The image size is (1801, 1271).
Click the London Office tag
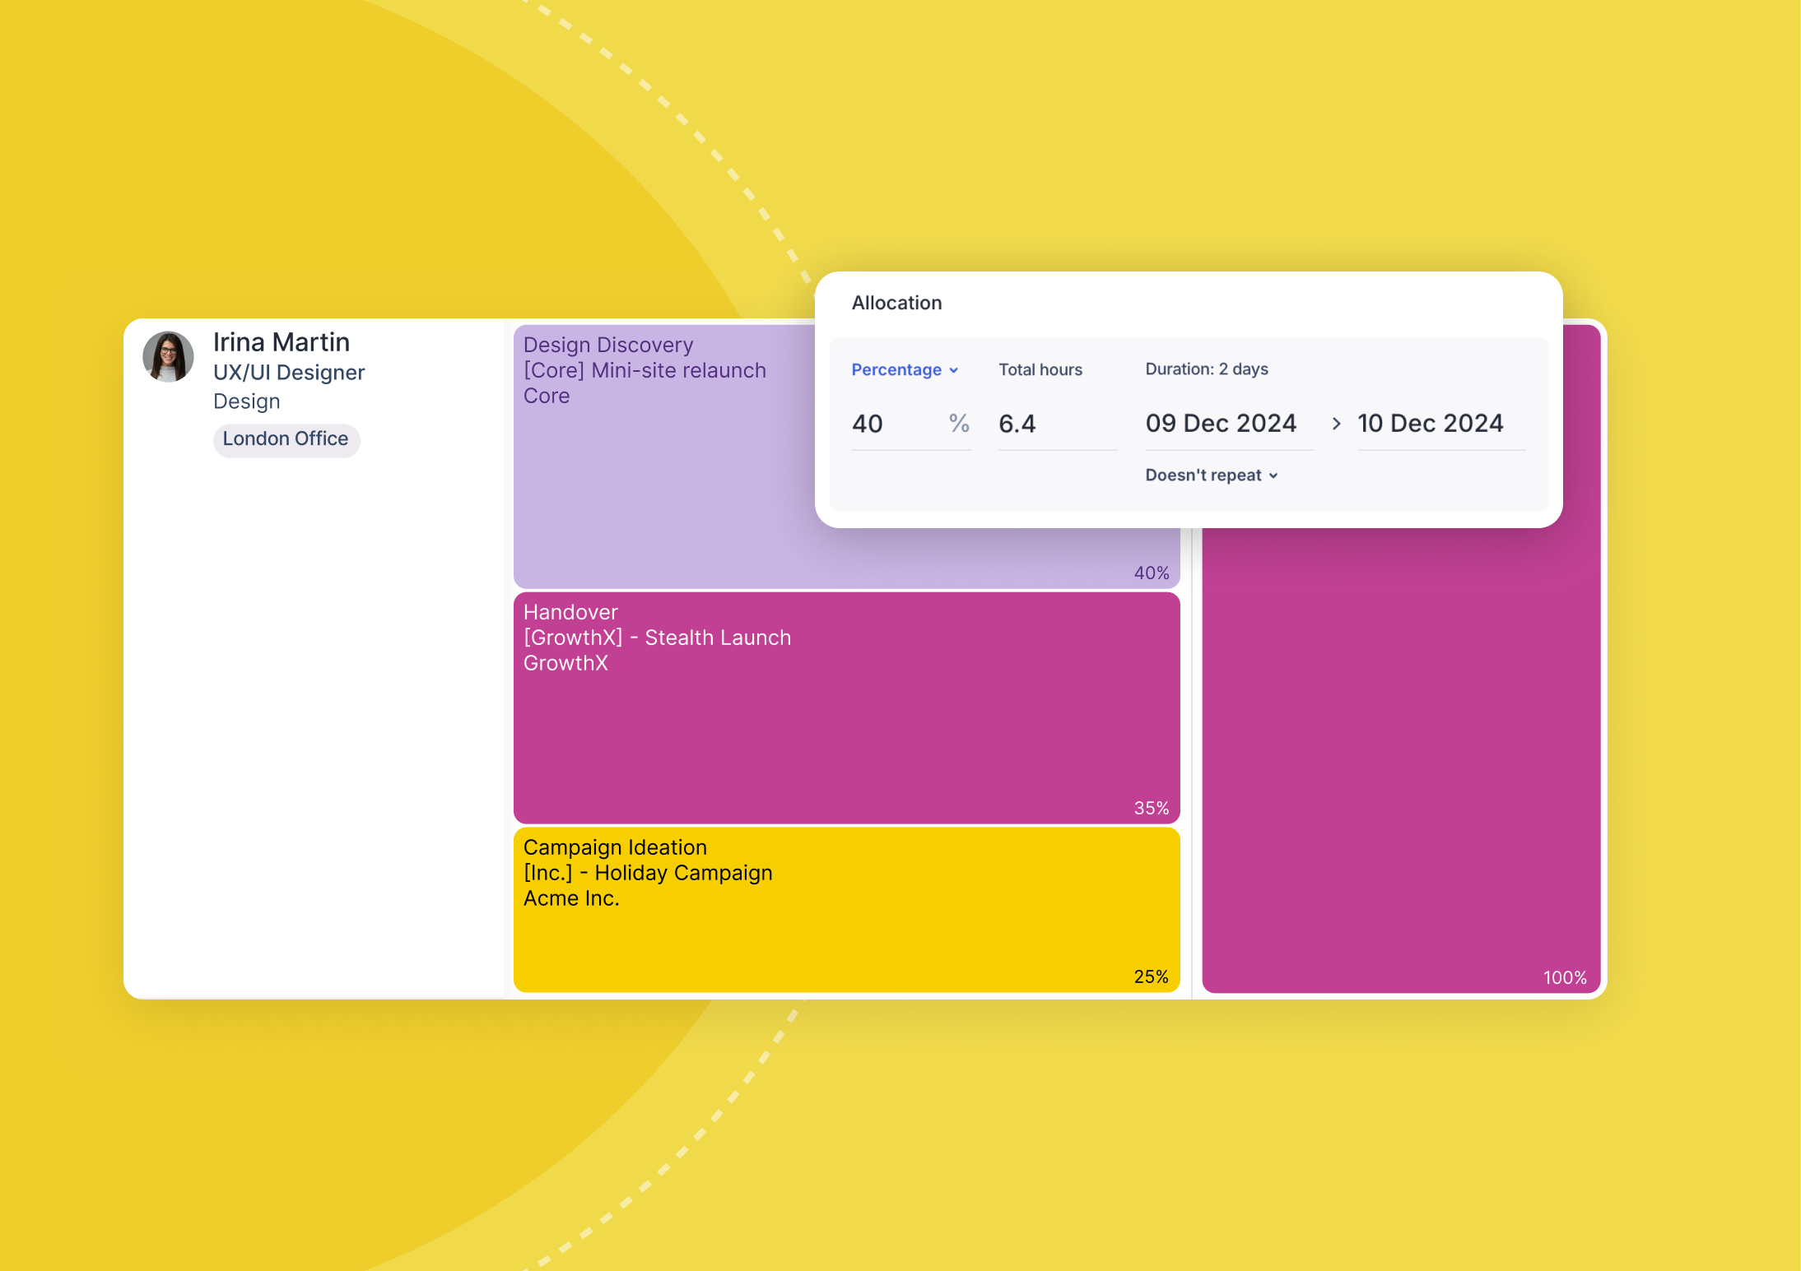click(x=286, y=439)
